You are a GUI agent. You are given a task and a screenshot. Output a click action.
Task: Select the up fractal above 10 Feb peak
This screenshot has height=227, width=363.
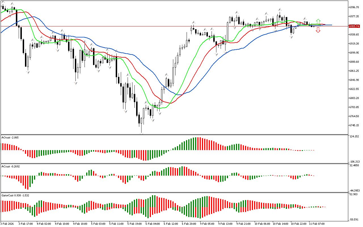(x=280, y=9)
